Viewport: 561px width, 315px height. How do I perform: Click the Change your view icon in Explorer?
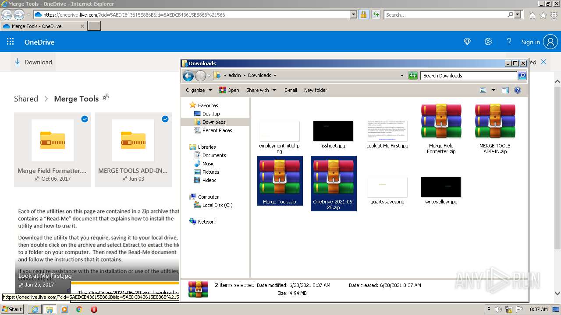pos(483,90)
